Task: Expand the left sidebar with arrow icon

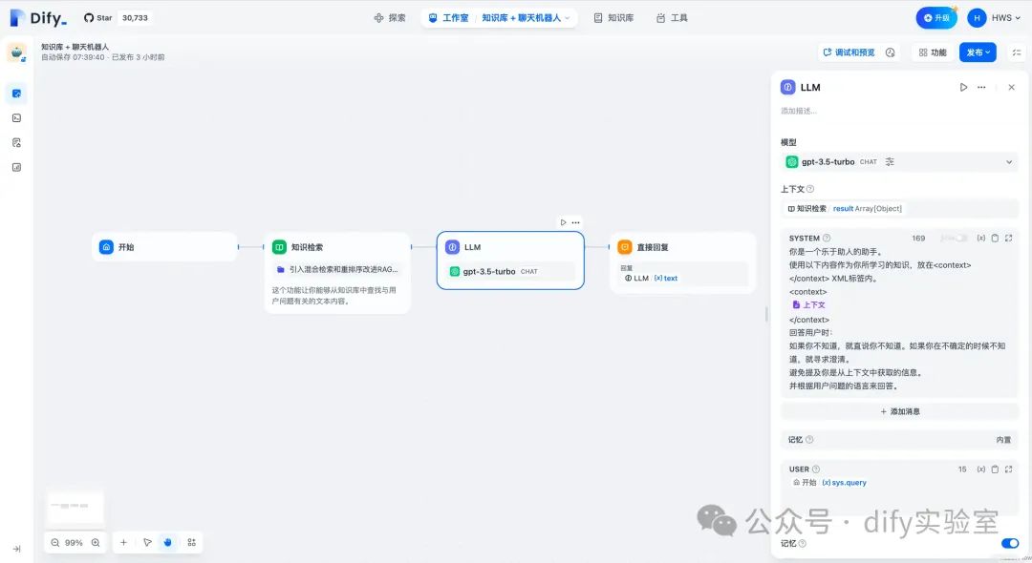Action: [16, 549]
